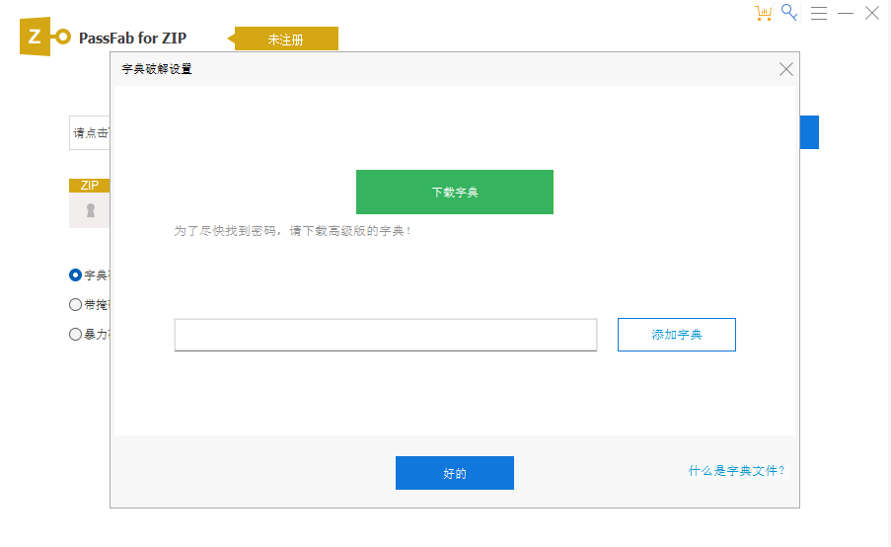This screenshot has width=891, height=547.
Task: Minimize the PassFab window
Action: pyautogui.click(x=846, y=13)
